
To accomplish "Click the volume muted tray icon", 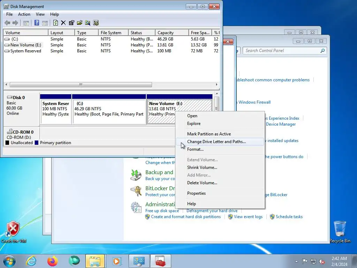I will click(x=322, y=261).
